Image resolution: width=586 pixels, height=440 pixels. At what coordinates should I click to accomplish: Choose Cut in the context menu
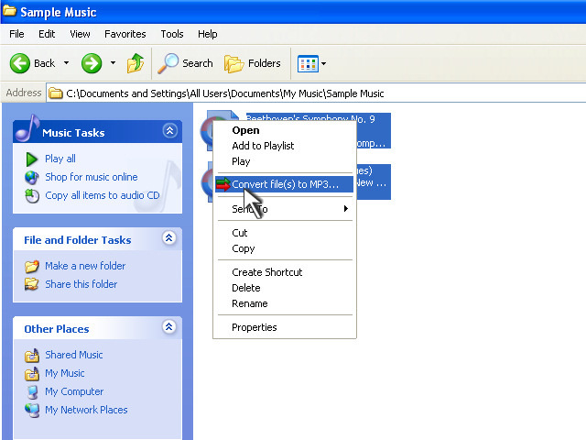(x=285, y=233)
